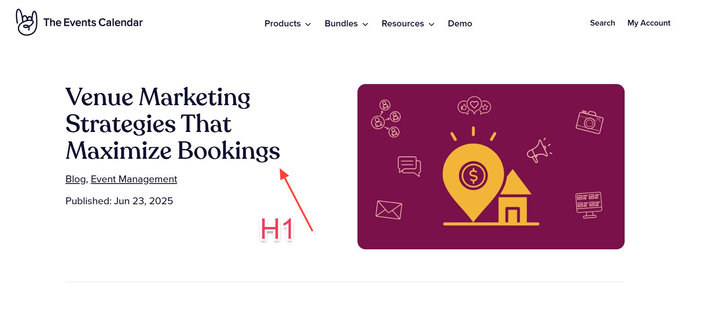Go to My Account

(x=649, y=23)
